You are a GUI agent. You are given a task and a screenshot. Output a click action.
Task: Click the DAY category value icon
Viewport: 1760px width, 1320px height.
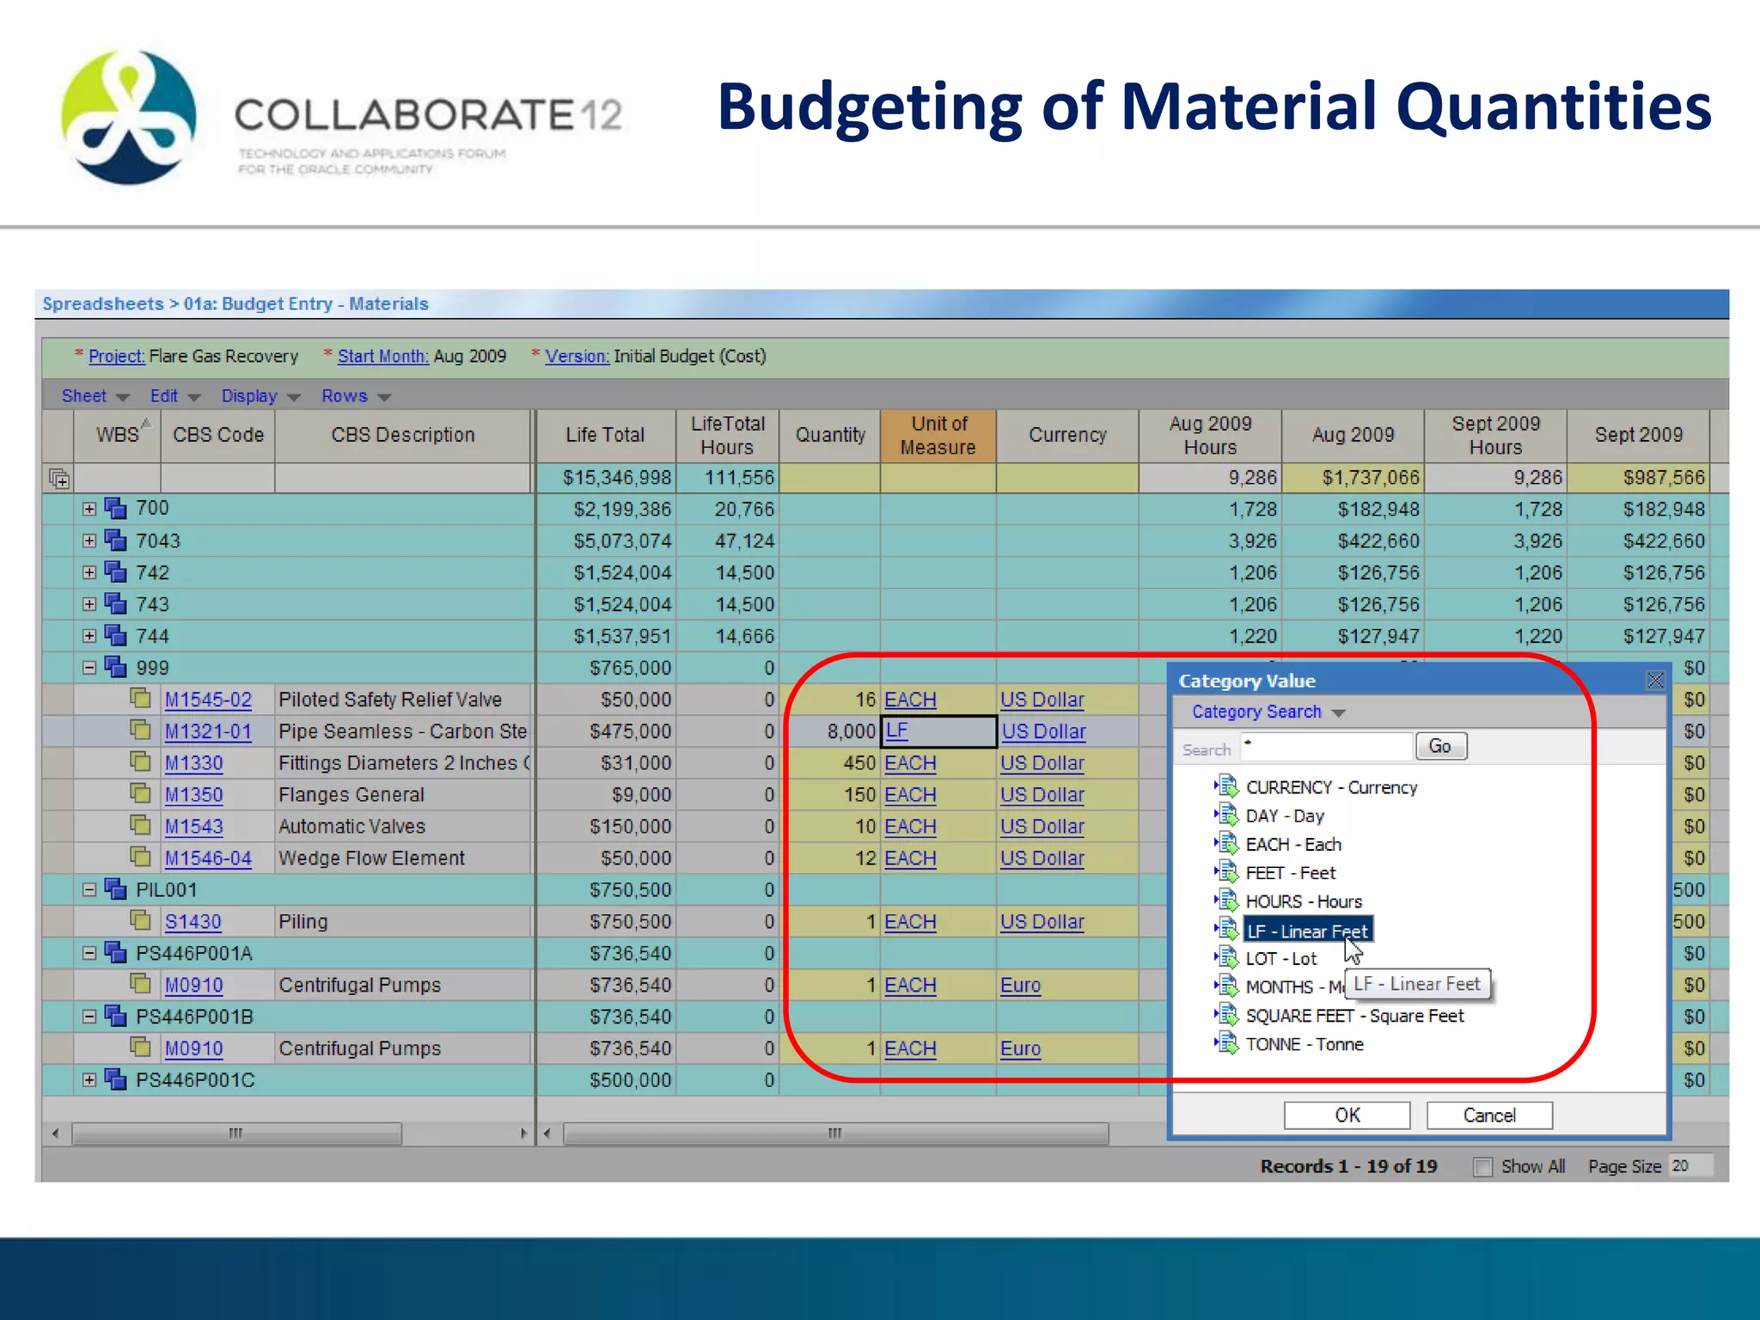click(1226, 815)
